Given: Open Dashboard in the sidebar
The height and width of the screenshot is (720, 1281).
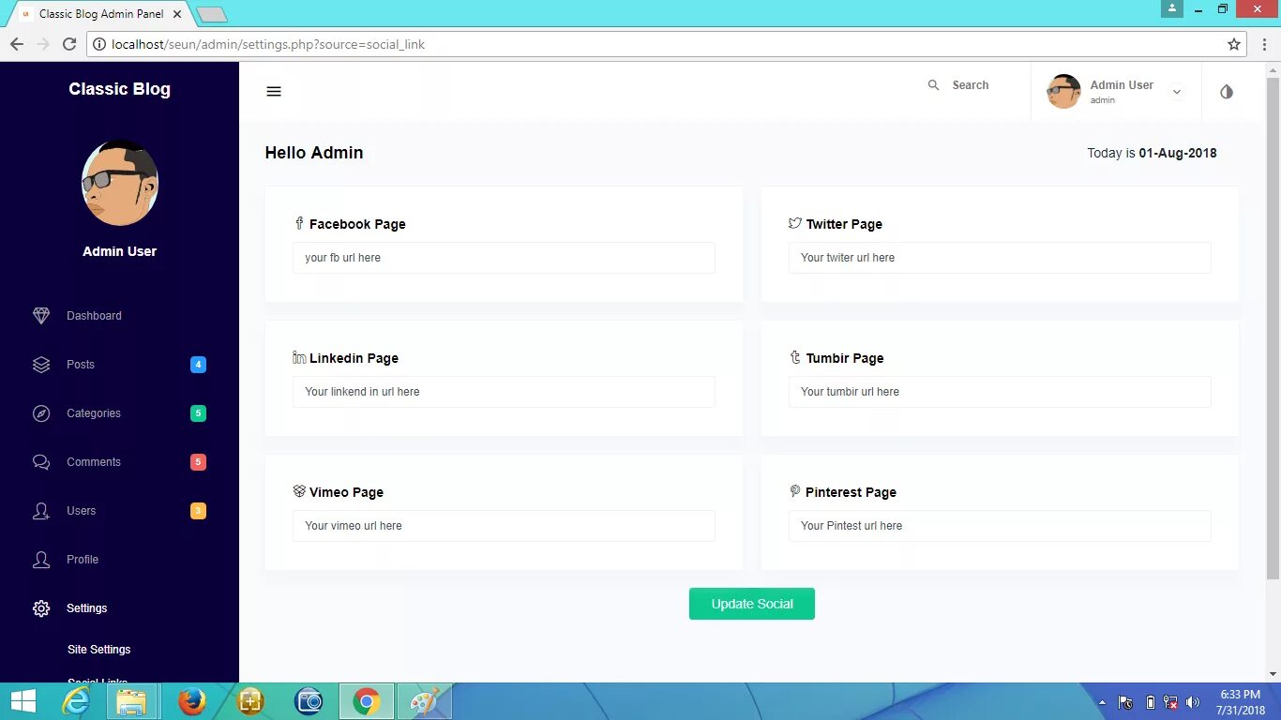Looking at the screenshot, I should [94, 316].
